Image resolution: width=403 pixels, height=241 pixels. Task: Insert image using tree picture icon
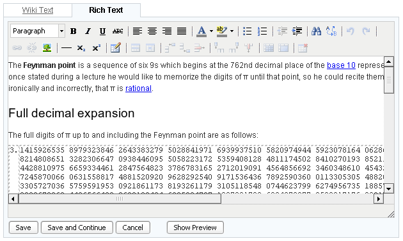tap(47, 48)
